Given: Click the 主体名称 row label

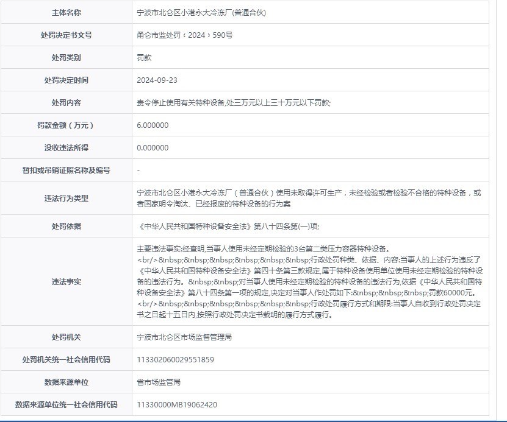Looking at the screenshot, I should (67, 13).
